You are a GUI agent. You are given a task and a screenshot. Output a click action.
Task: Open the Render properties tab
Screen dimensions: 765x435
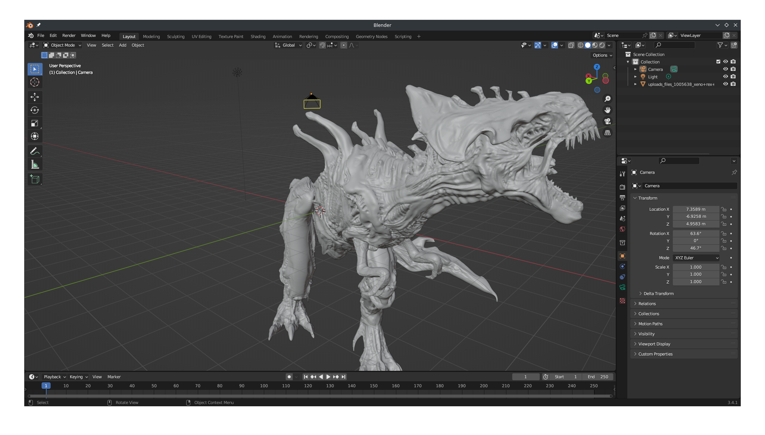click(x=622, y=187)
